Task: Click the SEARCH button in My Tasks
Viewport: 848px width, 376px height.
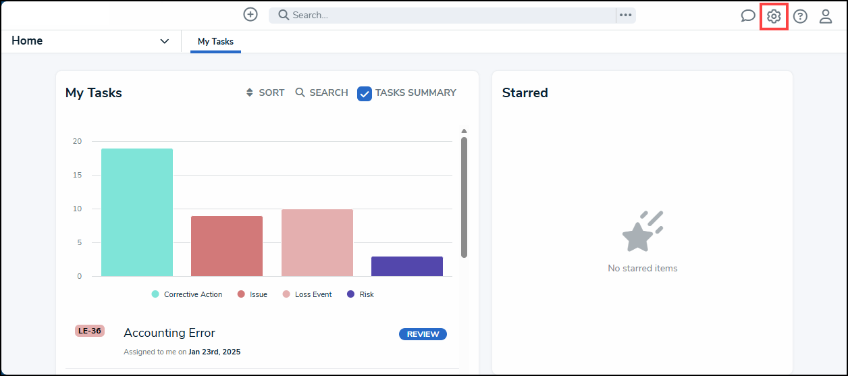Action: (322, 92)
